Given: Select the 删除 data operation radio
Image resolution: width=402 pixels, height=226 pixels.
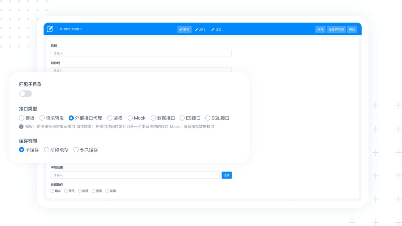Looking at the screenshot, I should [83, 191].
